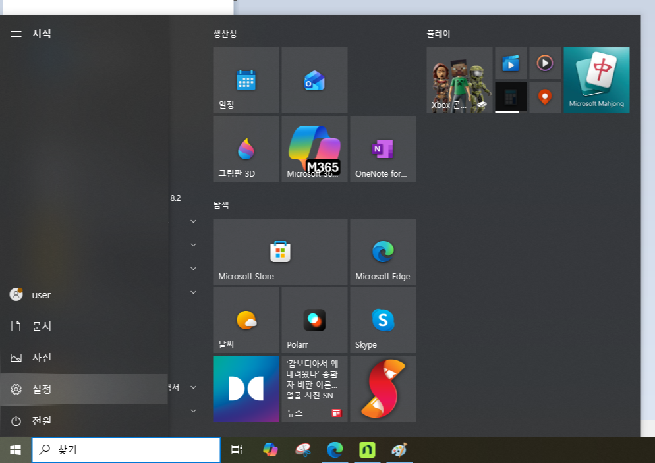
Task: Open Snipping Tool from the taskbar
Action: (303, 450)
